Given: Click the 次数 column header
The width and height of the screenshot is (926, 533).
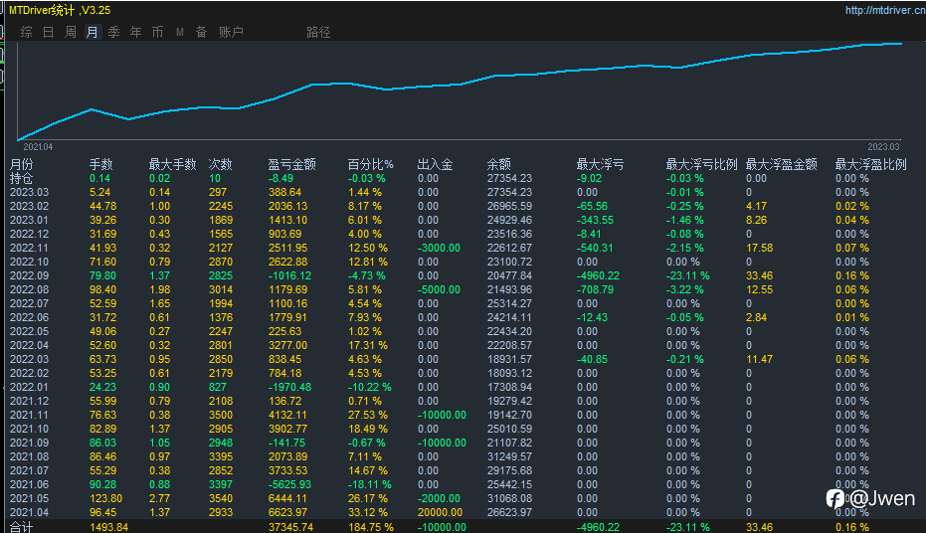Looking at the screenshot, I should click(x=220, y=164).
